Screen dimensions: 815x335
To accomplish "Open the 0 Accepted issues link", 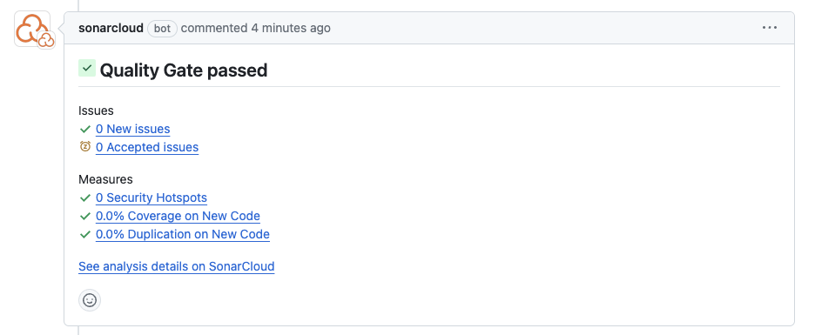I will pos(147,148).
